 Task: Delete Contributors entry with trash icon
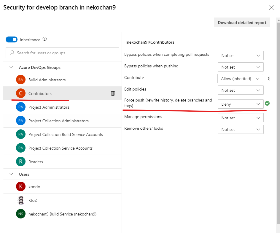pos(113,93)
